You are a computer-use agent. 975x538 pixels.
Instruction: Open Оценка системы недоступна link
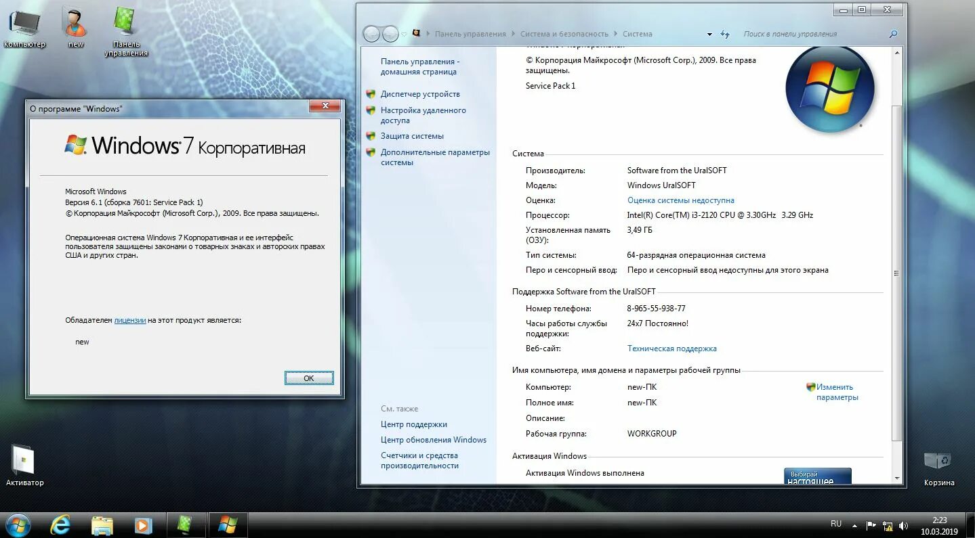pyautogui.click(x=681, y=200)
